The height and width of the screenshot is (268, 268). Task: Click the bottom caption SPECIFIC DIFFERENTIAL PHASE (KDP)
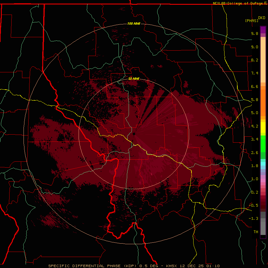pos(93,266)
